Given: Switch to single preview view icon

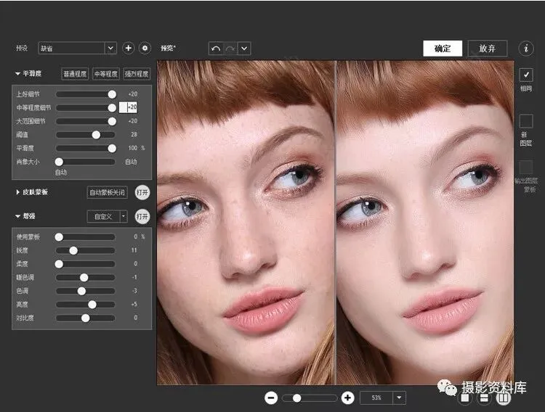Looking at the screenshot, I should [464, 397].
